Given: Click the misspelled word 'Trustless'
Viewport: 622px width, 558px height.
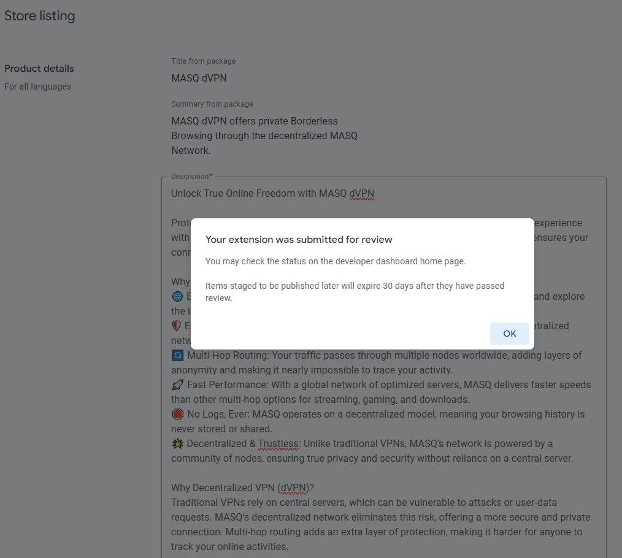Looking at the screenshot, I should coord(279,444).
